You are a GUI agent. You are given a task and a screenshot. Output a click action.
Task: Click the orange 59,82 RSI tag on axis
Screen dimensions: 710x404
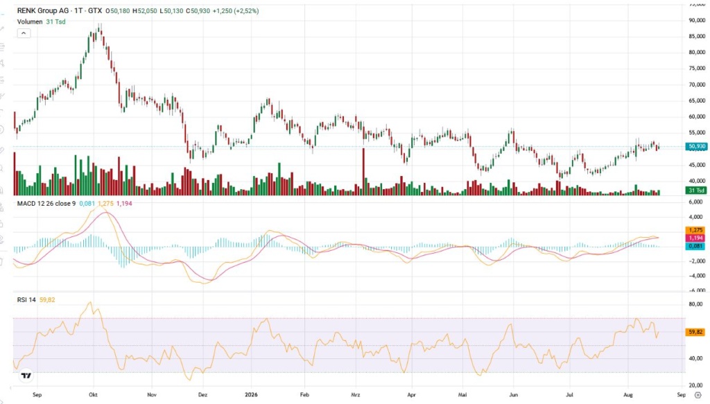(696, 332)
